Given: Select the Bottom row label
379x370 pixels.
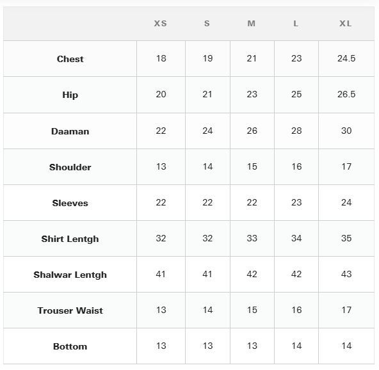Looking at the screenshot, I should pos(70,346).
